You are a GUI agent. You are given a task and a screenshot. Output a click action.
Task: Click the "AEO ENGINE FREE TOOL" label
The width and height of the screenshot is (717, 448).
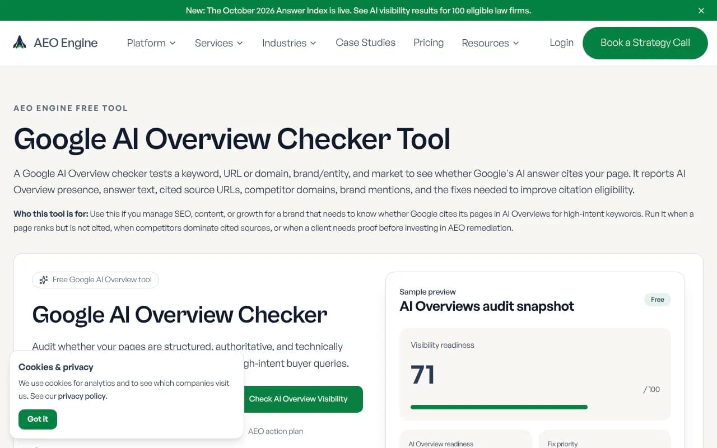[71, 108]
